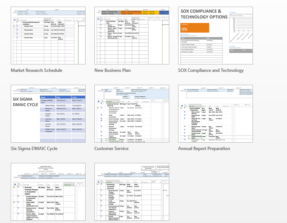Click the 'Customer Service' caption label
The width and height of the screenshot is (287, 223).
(x=111, y=149)
